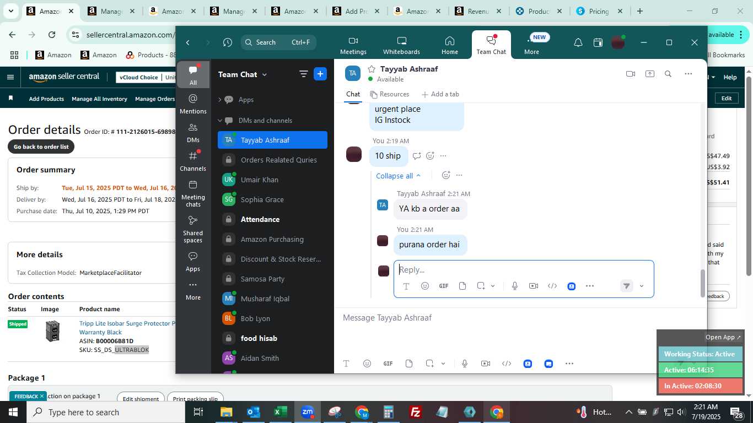Click the share screen icon in chat header
This screenshot has height=423, width=753.
click(x=650, y=74)
